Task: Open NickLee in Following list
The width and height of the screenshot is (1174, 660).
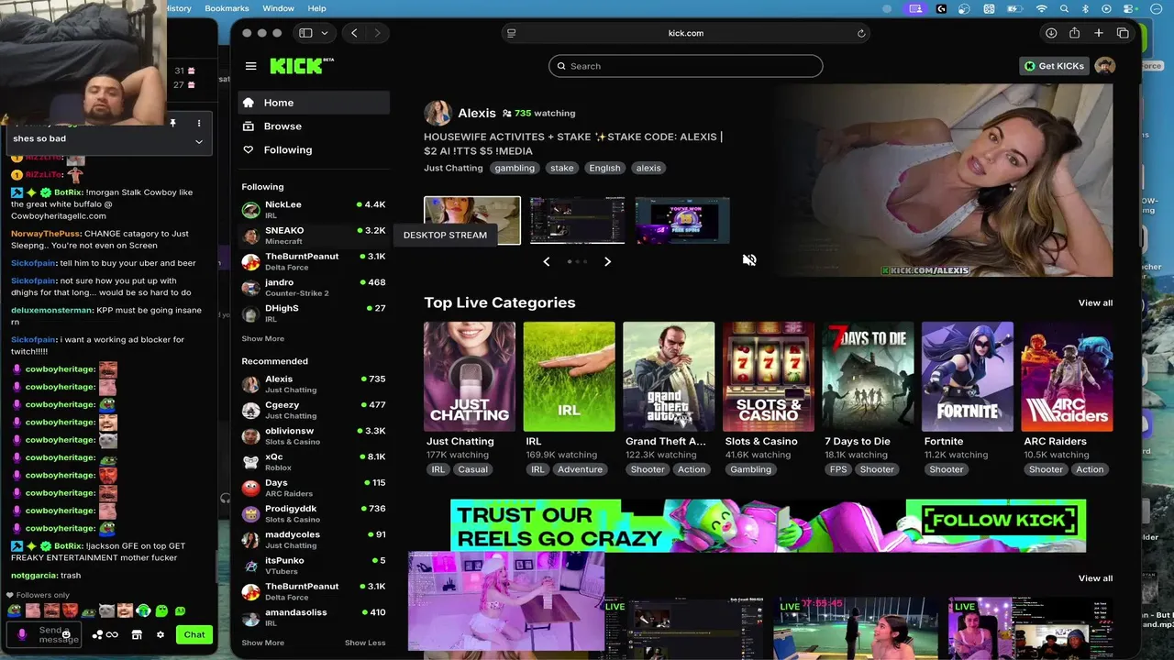Action: (314, 210)
